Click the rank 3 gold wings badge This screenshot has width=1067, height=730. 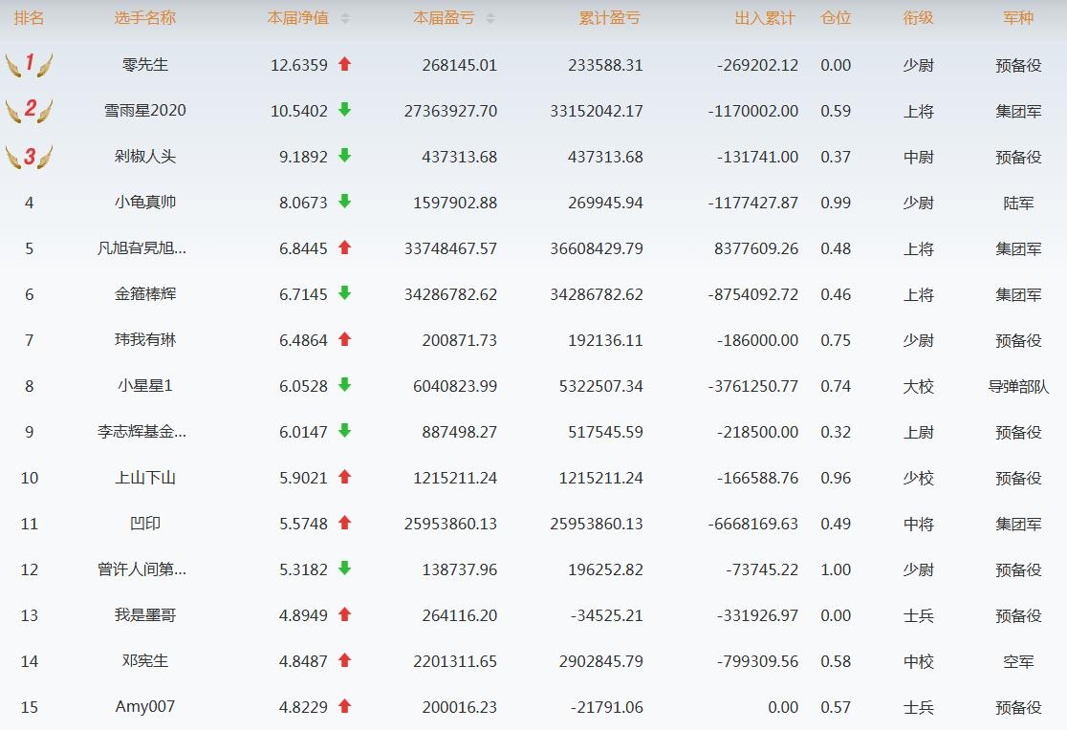click(29, 157)
